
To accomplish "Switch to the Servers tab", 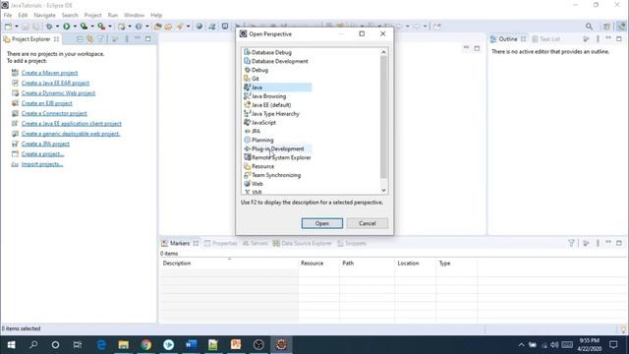I will pyautogui.click(x=256, y=243).
